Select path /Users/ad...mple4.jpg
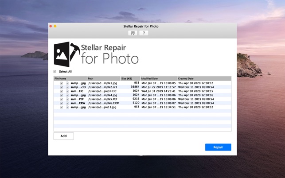285x178 pixels. tap(103, 95)
